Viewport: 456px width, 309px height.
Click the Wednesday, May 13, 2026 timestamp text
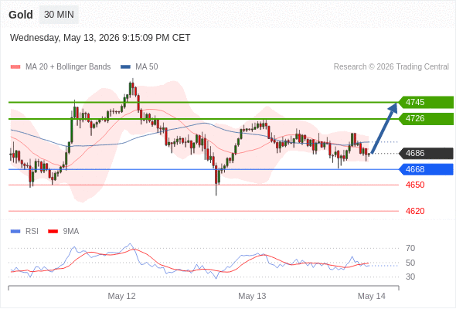pyautogui.click(x=100, y=38)
